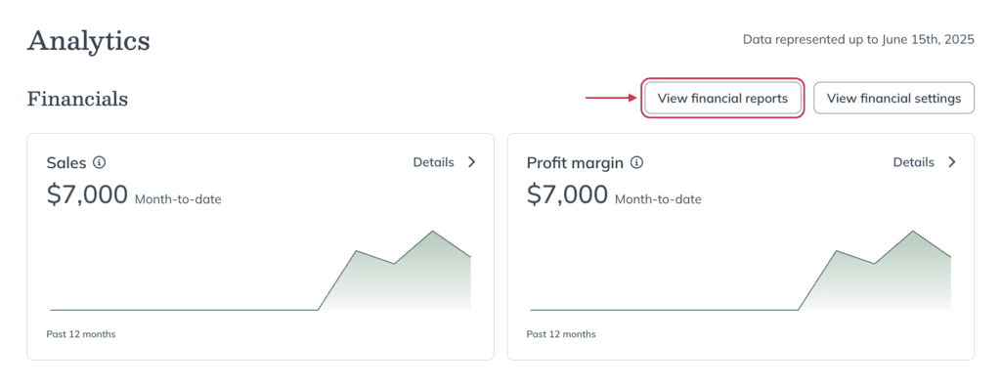
Task: Click Past 12 months under Sales chart
Action: click(x=81, y=334)
